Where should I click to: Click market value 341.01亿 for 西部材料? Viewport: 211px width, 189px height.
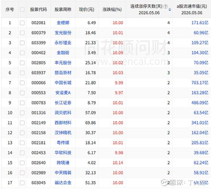coord(200,123)
